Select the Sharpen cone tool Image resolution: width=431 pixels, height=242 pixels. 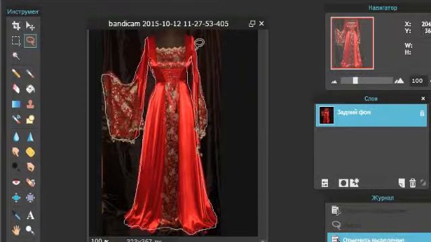tap(30, 136)
